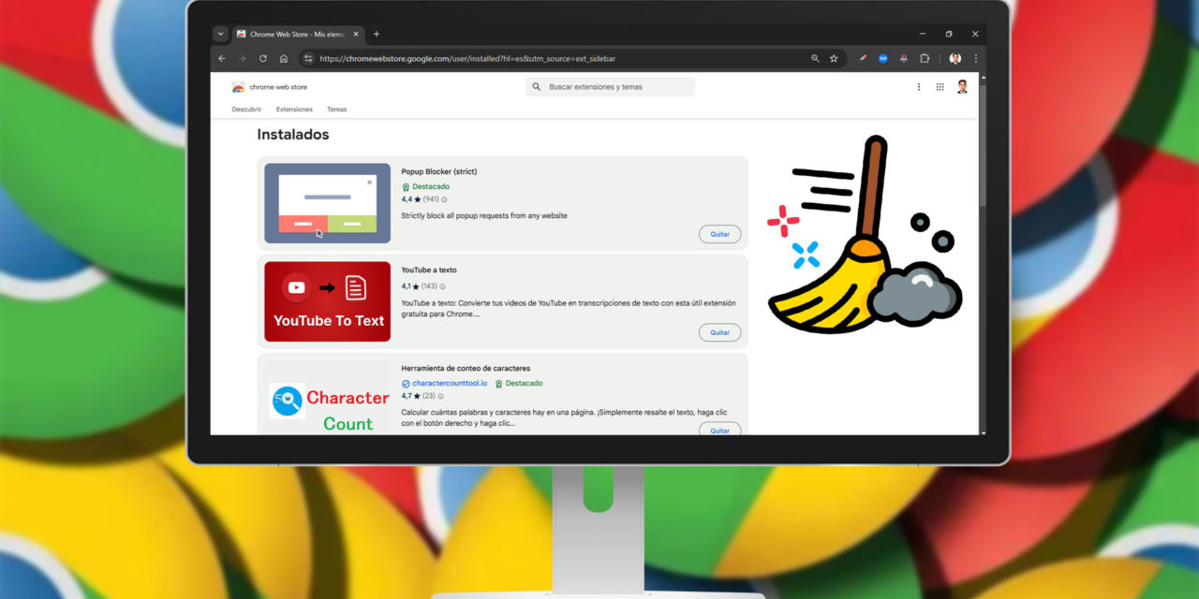Click the Instalados heading
The height and width of the screenshot is (599, 1199).
pyautogui.click(x=293, y=135)
